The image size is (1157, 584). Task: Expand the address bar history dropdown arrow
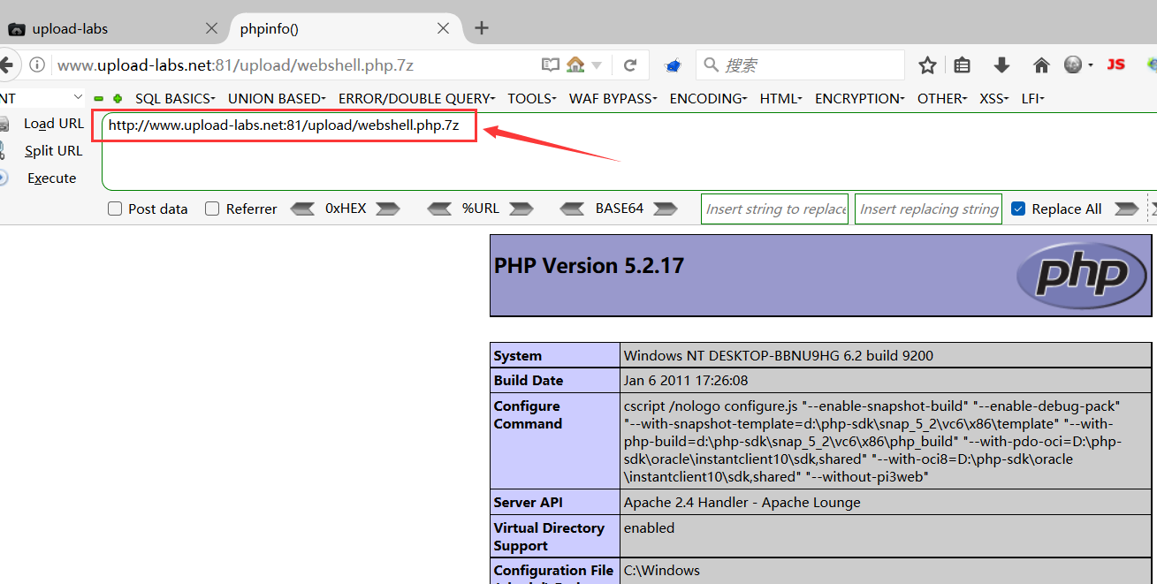pos(597,65)
